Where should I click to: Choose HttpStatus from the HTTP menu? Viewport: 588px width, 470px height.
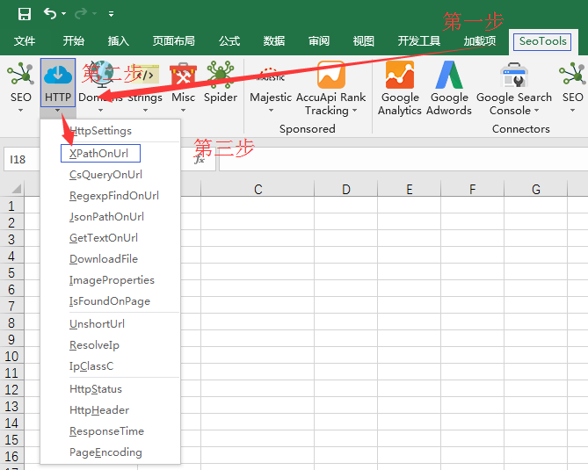click(110, 389)
